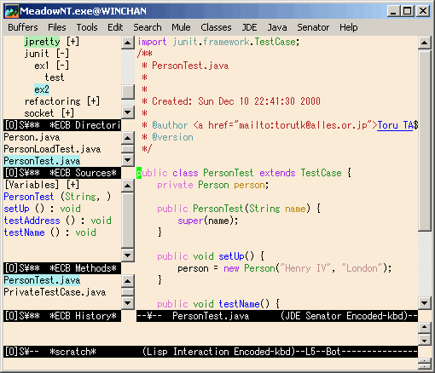Image resolution: width=435 pixels, height=373 pixels.
Task: Click the ECB Directories mode line
Action: coord(62,125)
